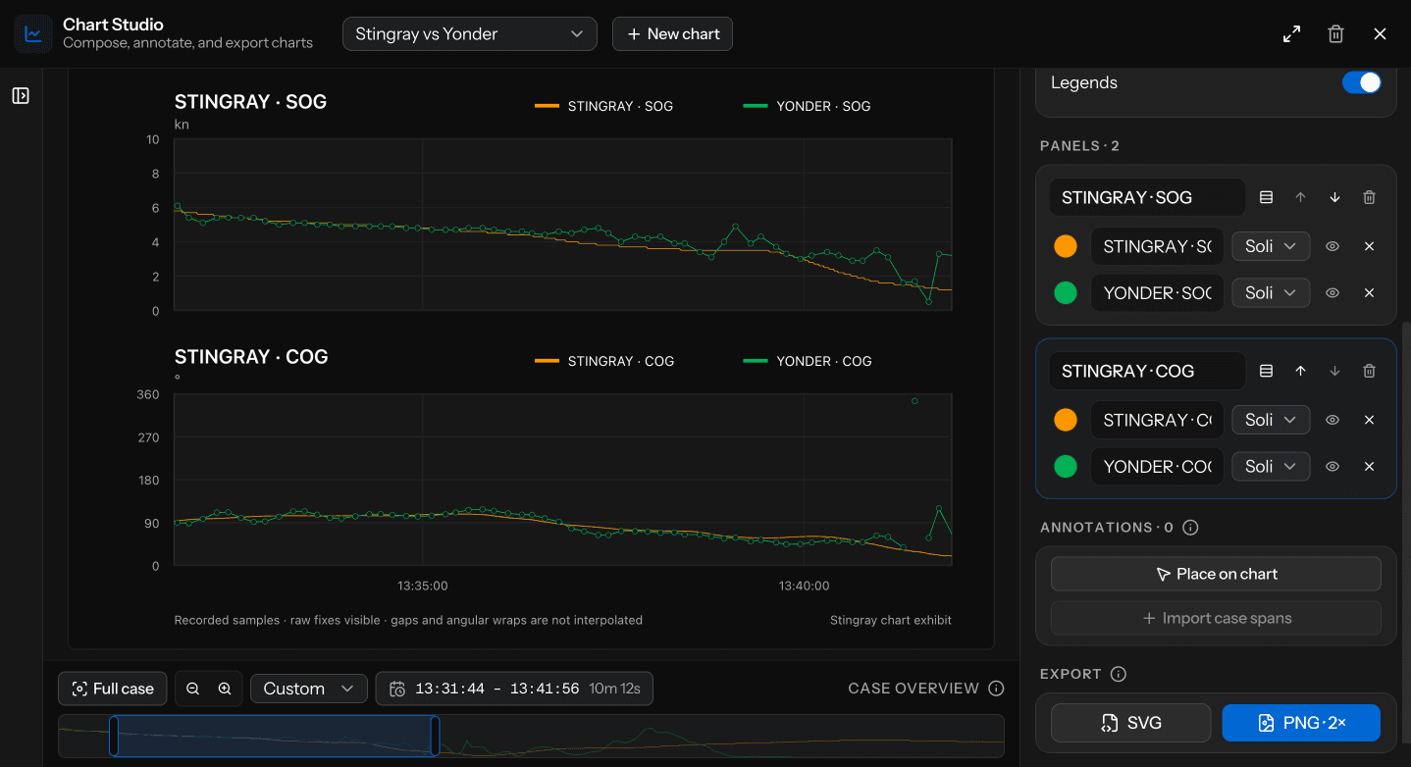Export chart as PNG 2×

pos(1301,723)
